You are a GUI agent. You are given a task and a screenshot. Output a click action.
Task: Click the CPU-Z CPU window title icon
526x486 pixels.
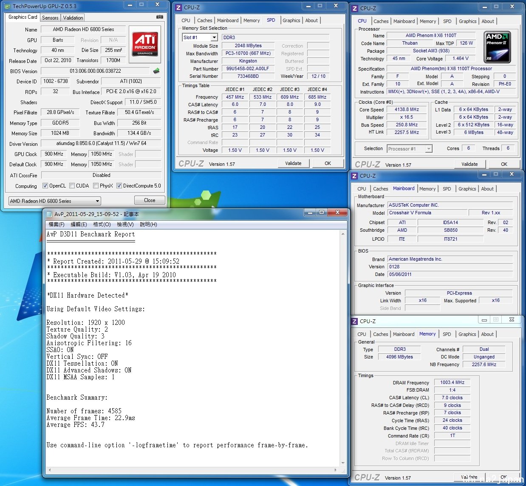[x=355, y=8]
